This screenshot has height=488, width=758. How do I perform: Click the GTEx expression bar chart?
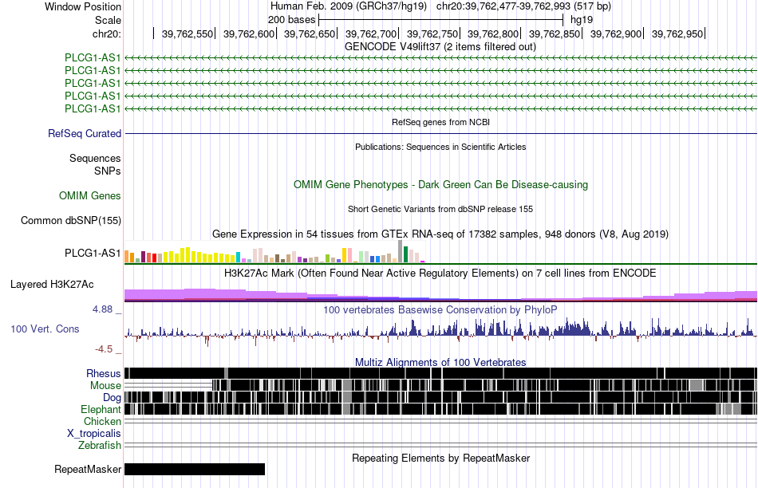pyautogui.click(x=274, y=252)
